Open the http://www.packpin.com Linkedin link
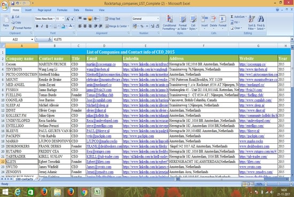Image resolution: width=294 pixels, height=197 pixels. click(x=138, y=136)
